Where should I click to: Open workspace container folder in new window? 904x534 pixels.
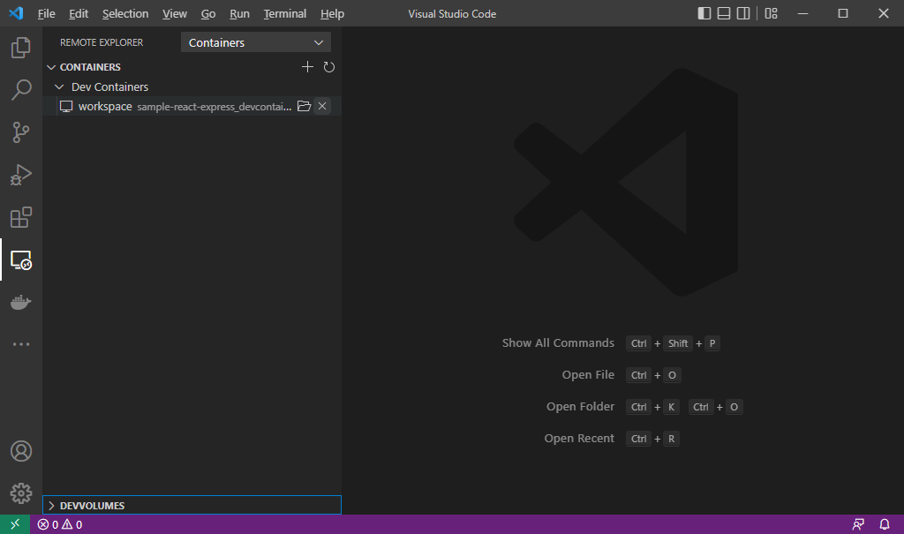[304, 106]
